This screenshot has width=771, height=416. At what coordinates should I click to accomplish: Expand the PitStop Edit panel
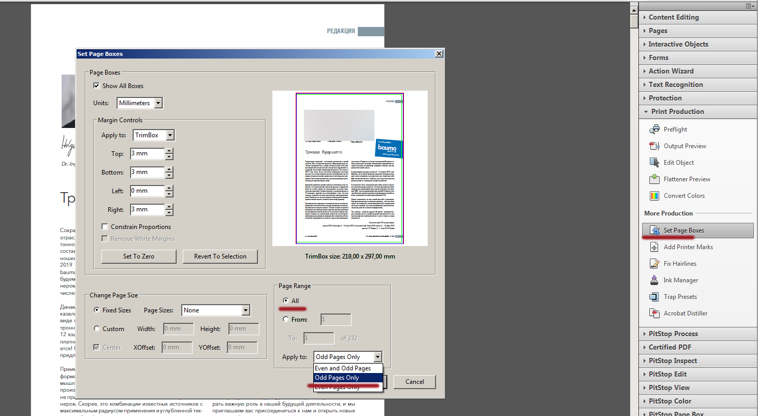pos(697,374)
